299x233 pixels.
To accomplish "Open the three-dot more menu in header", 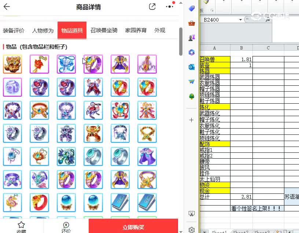I will pos(169,7).
